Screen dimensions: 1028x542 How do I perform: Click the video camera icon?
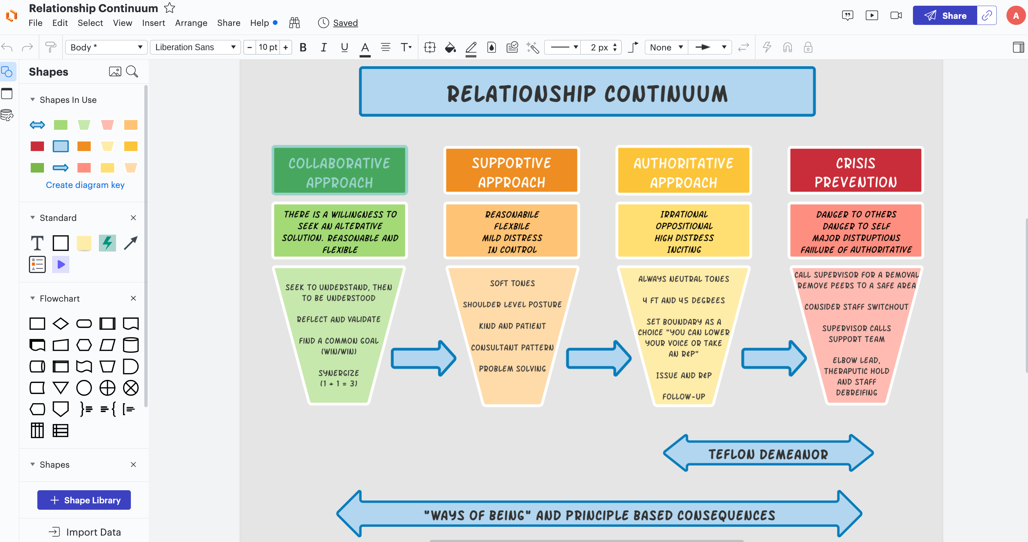[x=896, y=15]
